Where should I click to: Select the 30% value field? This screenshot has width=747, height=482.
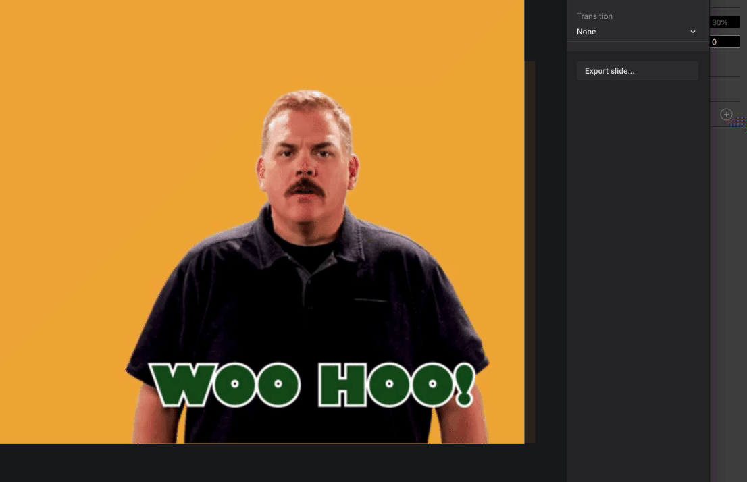coord(724,22)
